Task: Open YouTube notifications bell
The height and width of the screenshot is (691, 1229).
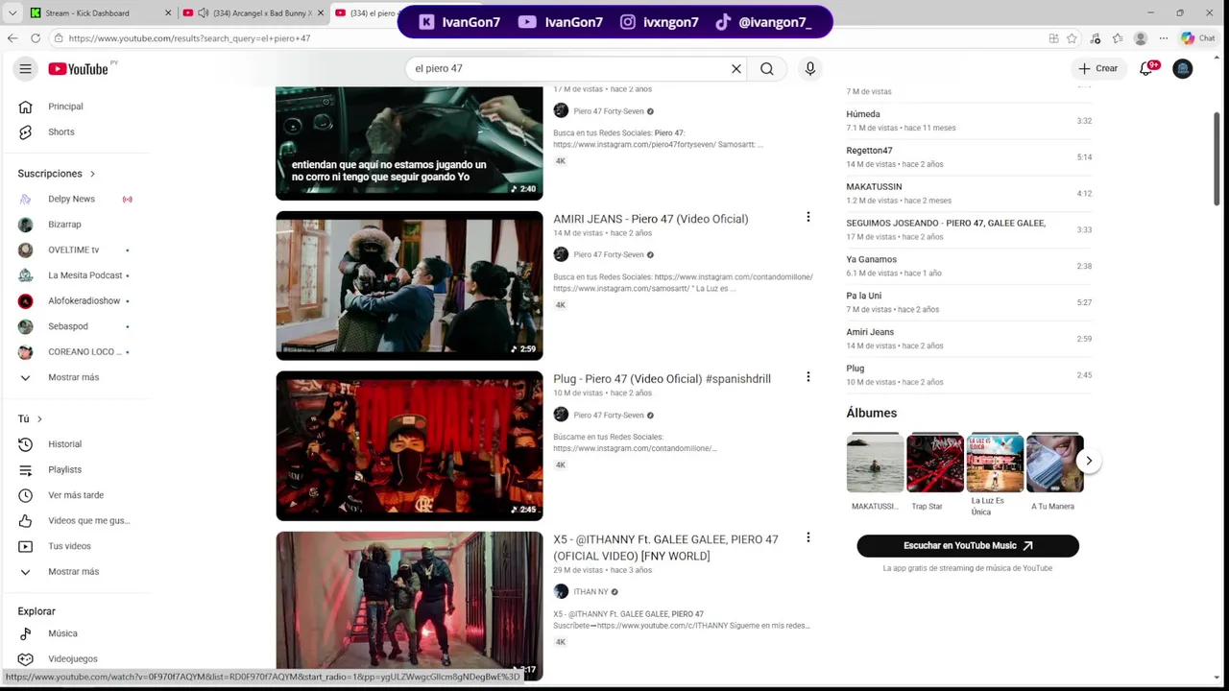Action: 1146,68
